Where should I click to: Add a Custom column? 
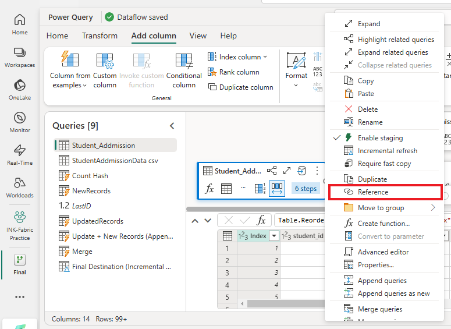105,70
